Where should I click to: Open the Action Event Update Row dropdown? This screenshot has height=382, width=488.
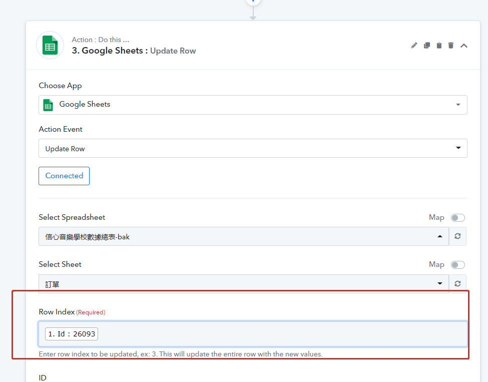(x=253, y=148)
